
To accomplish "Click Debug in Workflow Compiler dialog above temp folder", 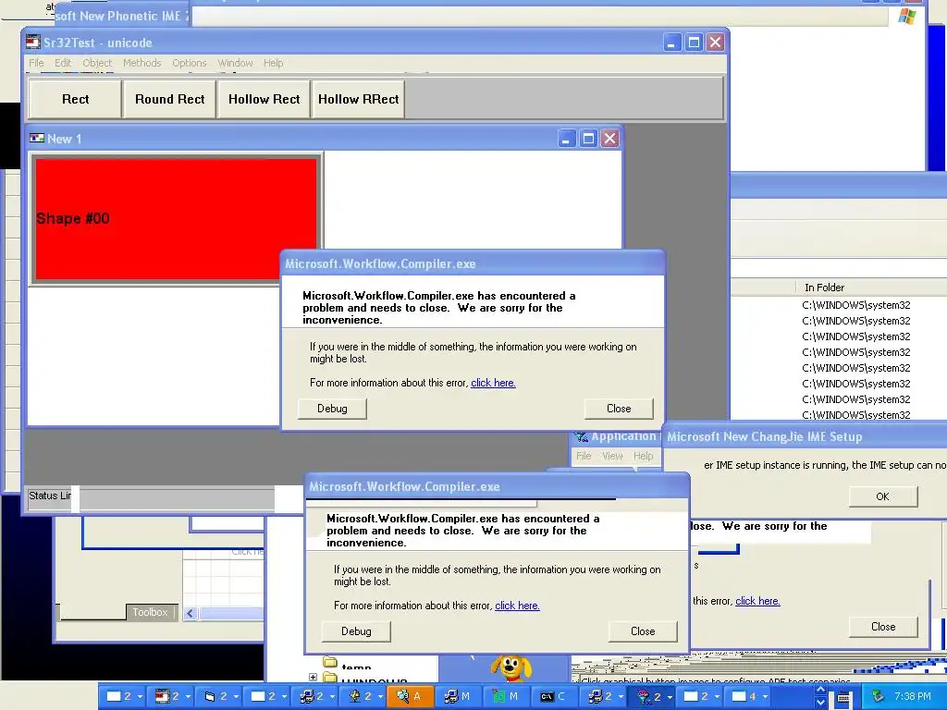I will click(x=356, y=631).
